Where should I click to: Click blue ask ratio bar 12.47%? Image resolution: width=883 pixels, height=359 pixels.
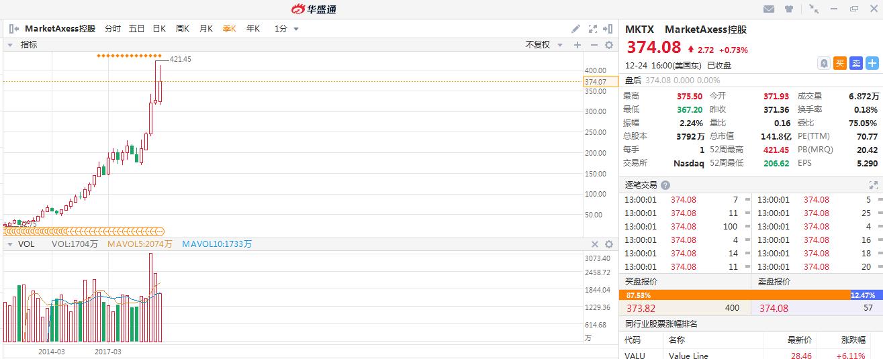click(866, 295)
